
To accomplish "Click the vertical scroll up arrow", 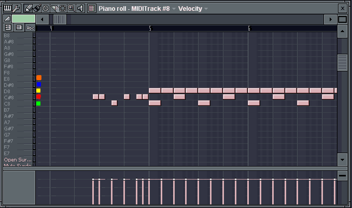I will tap(342, 31).
